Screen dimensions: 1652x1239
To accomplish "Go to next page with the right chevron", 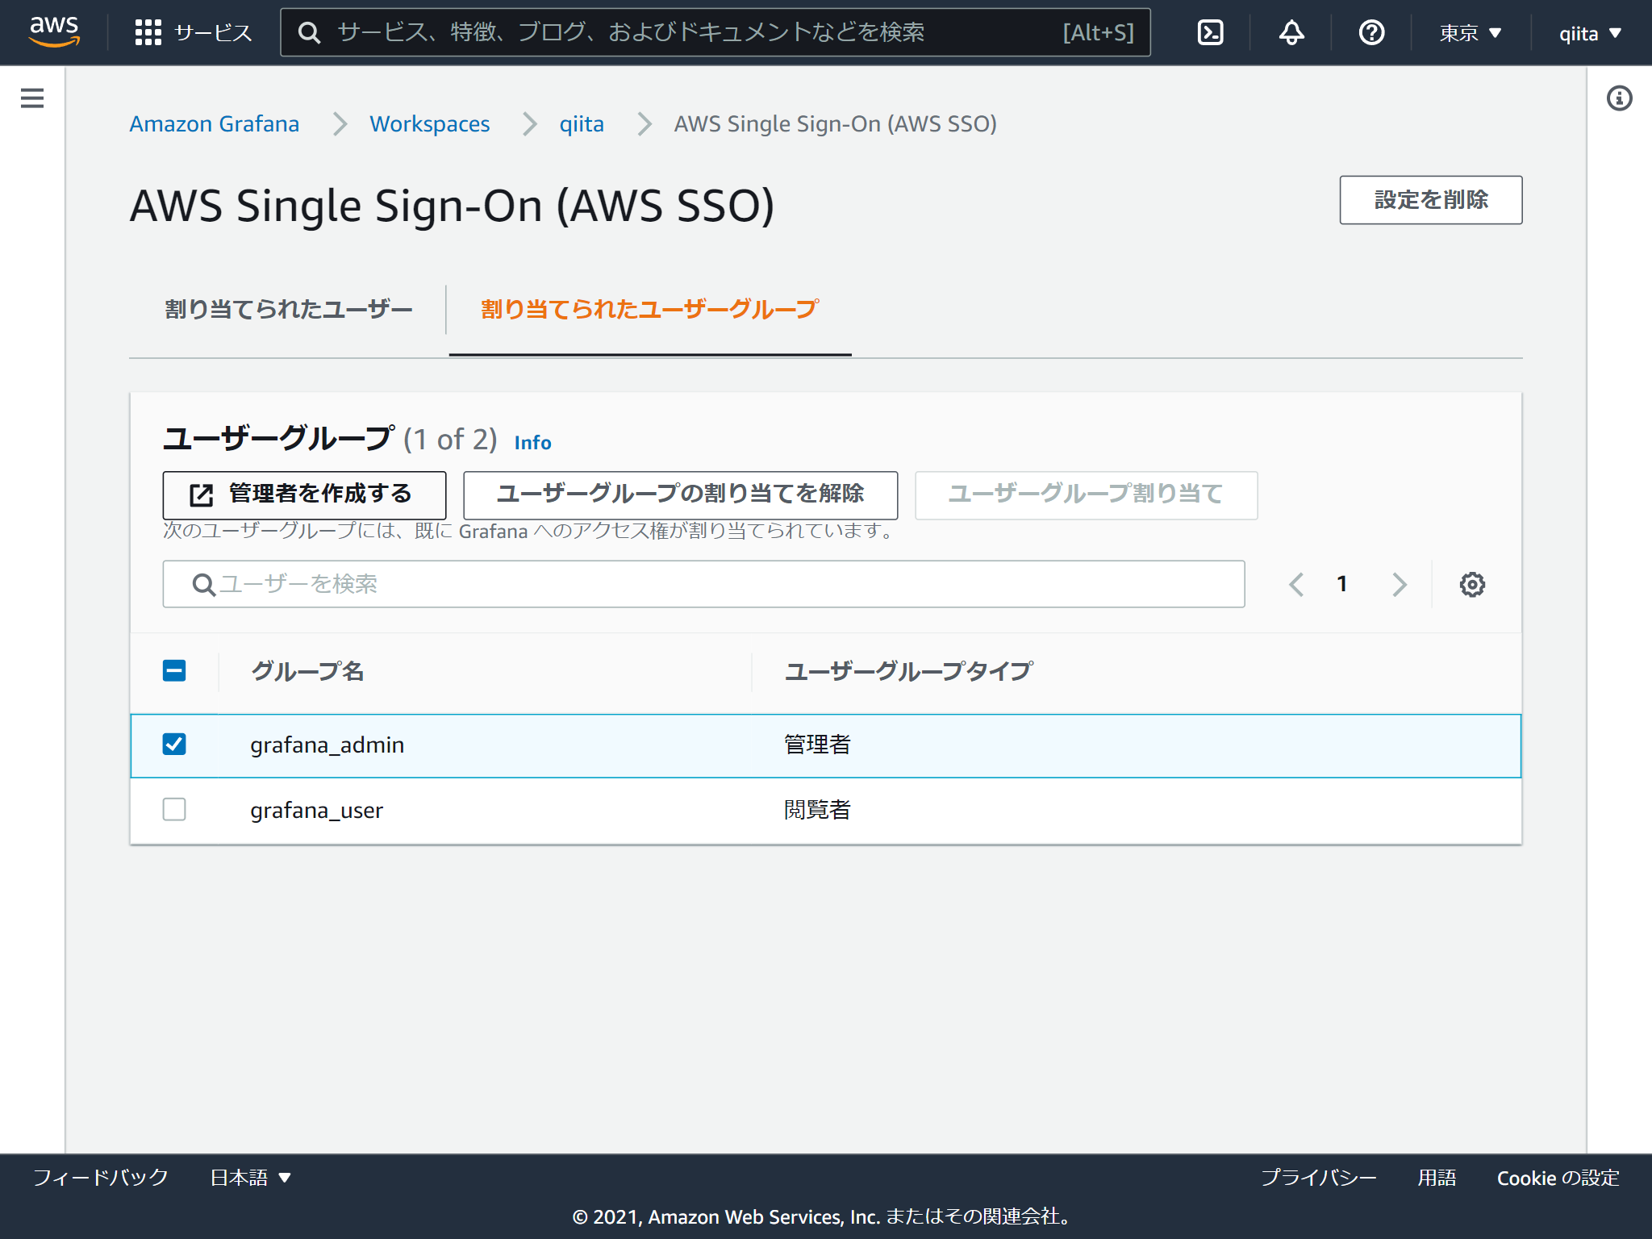I will coord(1400,584).
